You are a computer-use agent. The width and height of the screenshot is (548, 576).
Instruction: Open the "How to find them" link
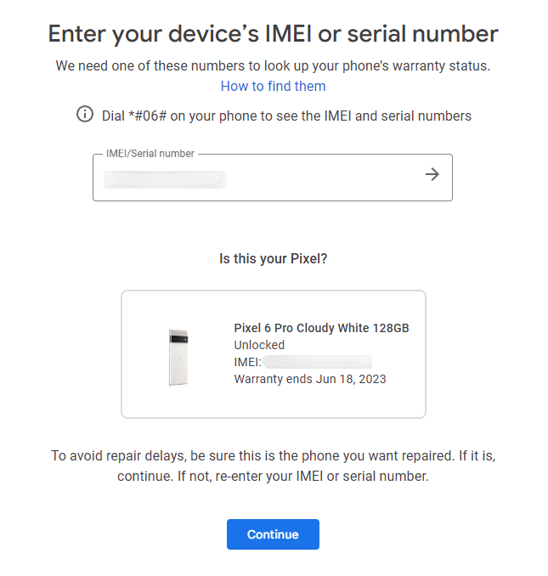click(x=273, y=86)
